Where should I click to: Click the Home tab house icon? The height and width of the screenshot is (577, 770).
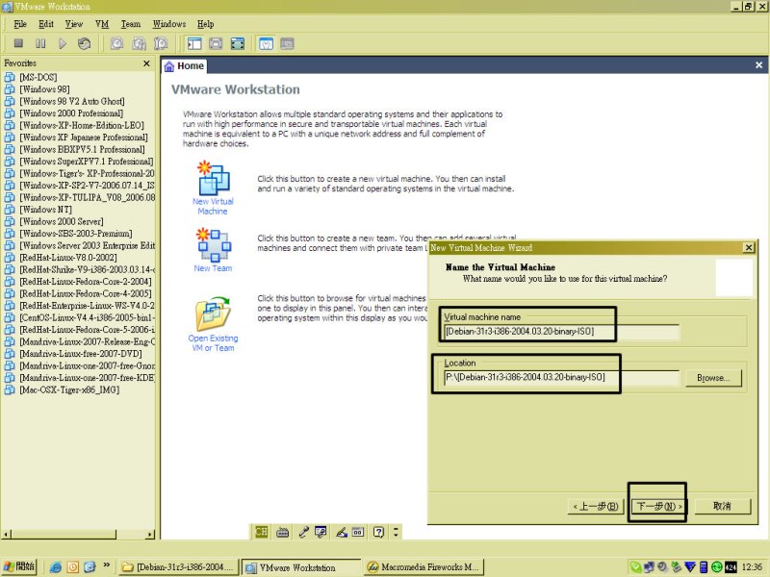click(x=169, y=66)
